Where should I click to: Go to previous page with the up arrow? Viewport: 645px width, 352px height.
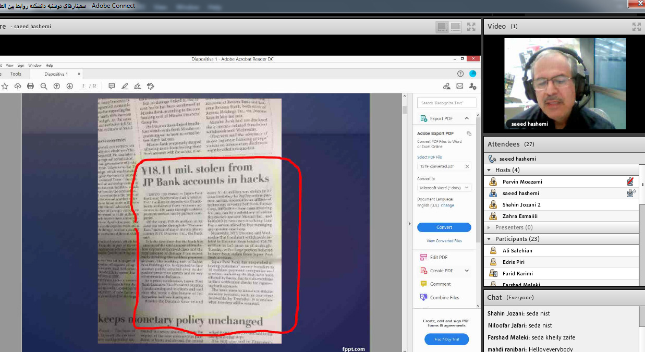(x=57, y=86)
